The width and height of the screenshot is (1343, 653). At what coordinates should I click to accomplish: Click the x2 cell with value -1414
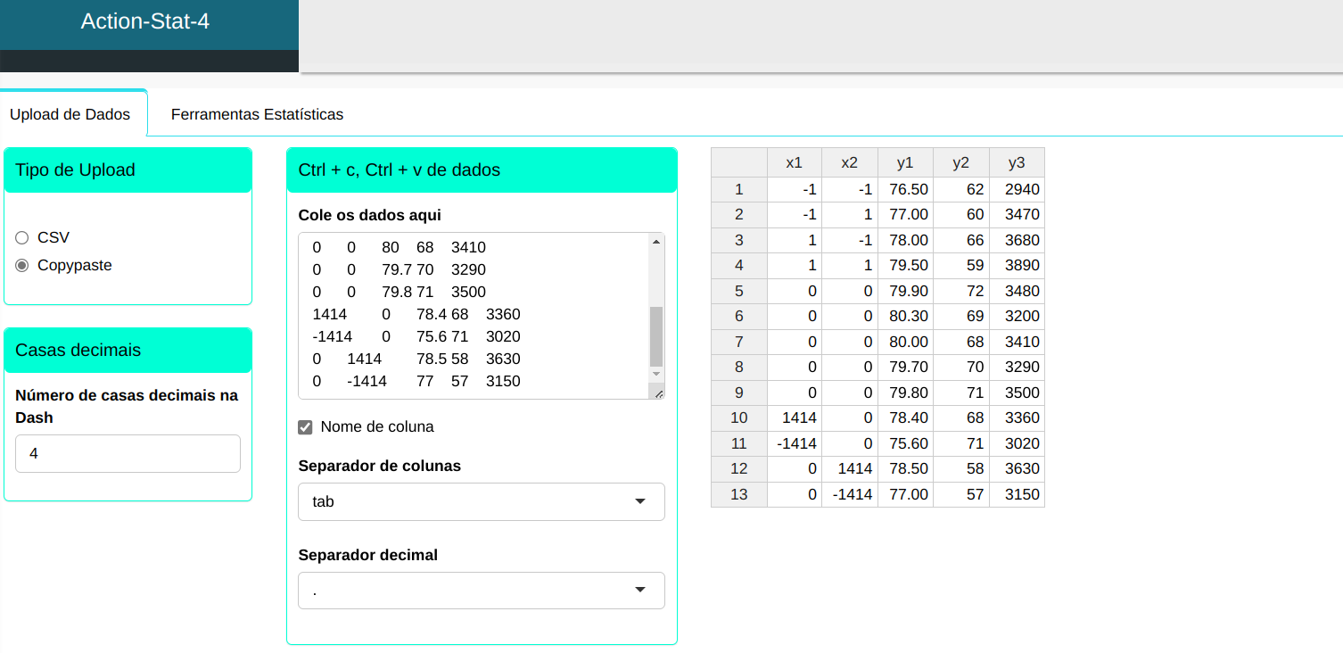[849, 494]
